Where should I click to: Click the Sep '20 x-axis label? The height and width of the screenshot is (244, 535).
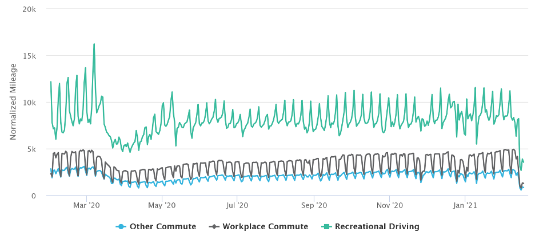[314, 206]
